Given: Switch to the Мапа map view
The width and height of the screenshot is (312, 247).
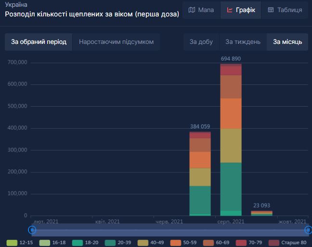Looking at the screenshot, I should coord(201,10).
